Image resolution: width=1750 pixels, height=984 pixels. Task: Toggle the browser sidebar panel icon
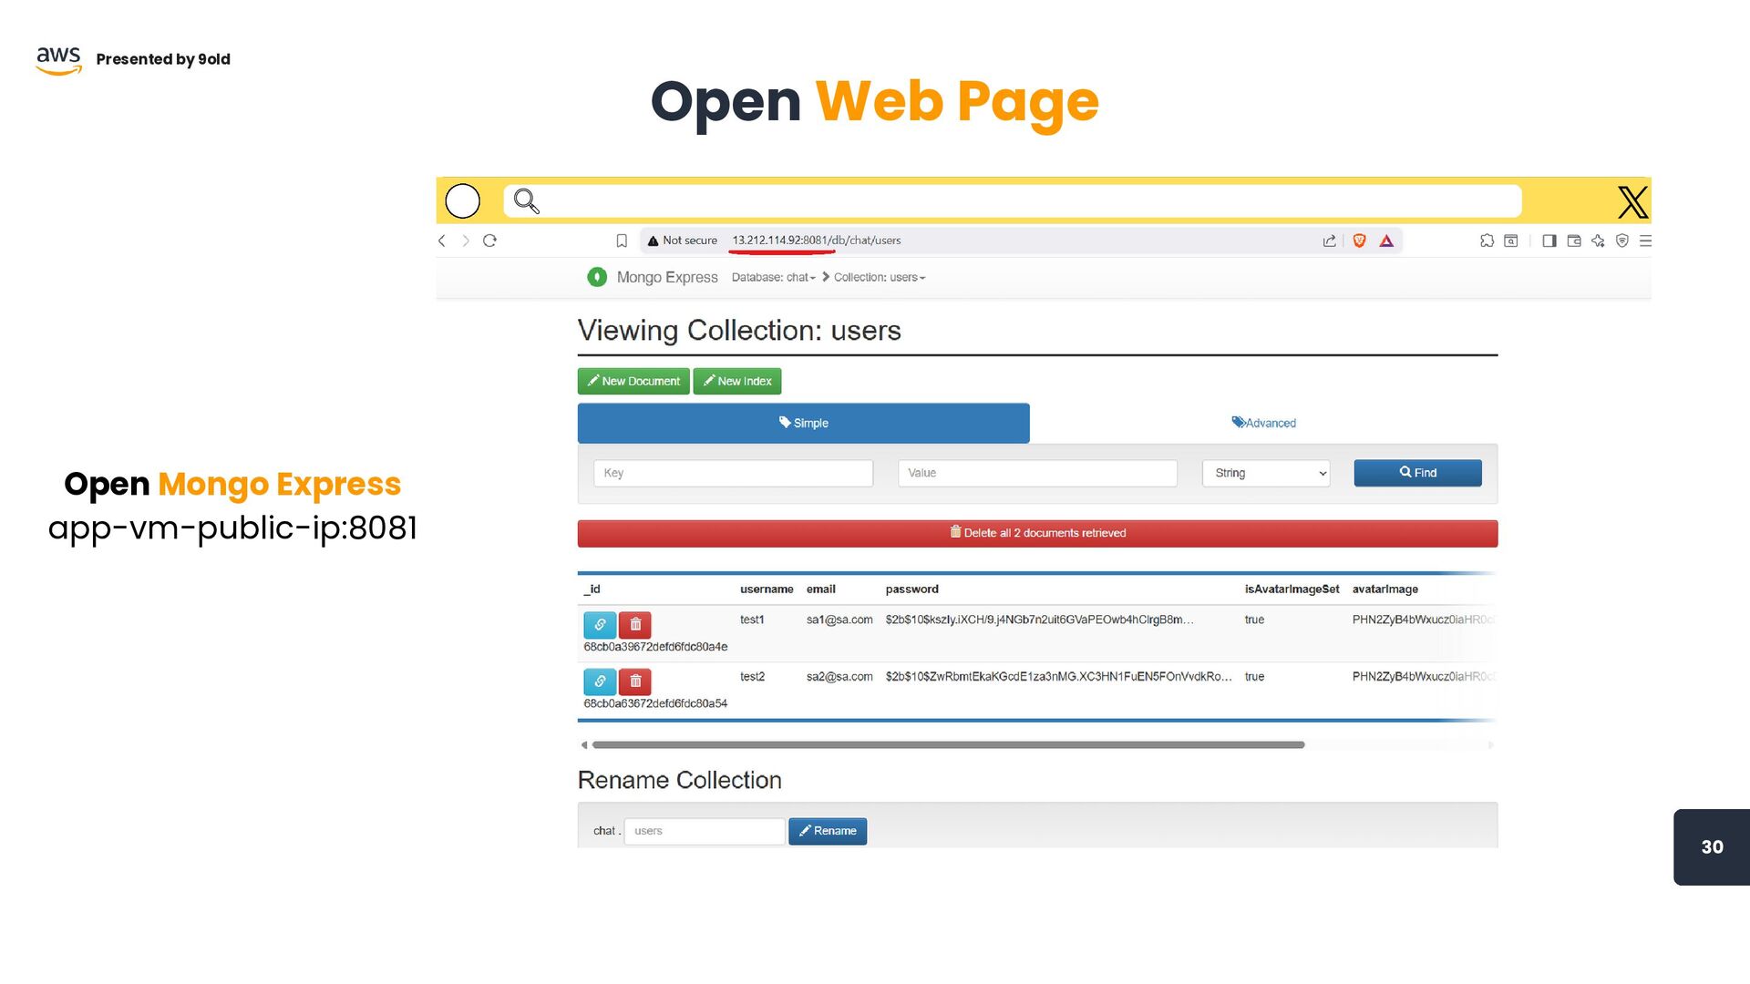(1549, 241)
